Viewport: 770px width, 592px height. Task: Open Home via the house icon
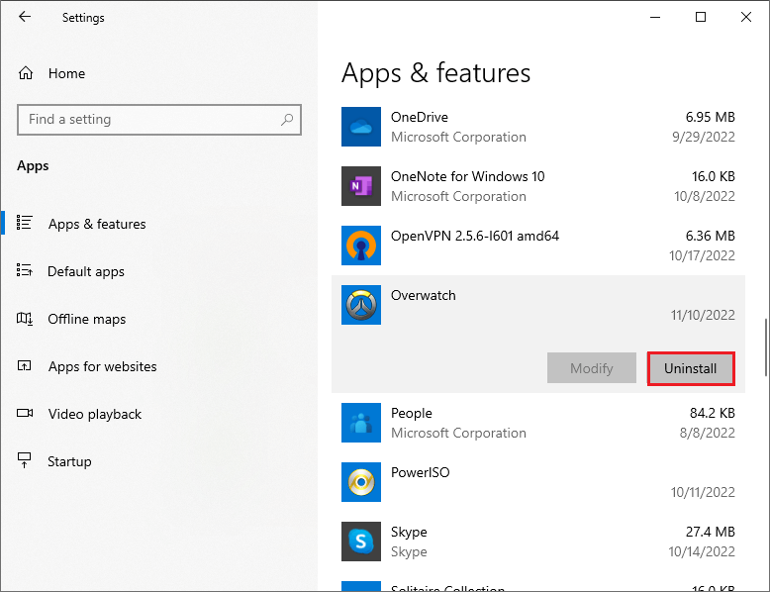pyautogui.click(x=26, y=73)
